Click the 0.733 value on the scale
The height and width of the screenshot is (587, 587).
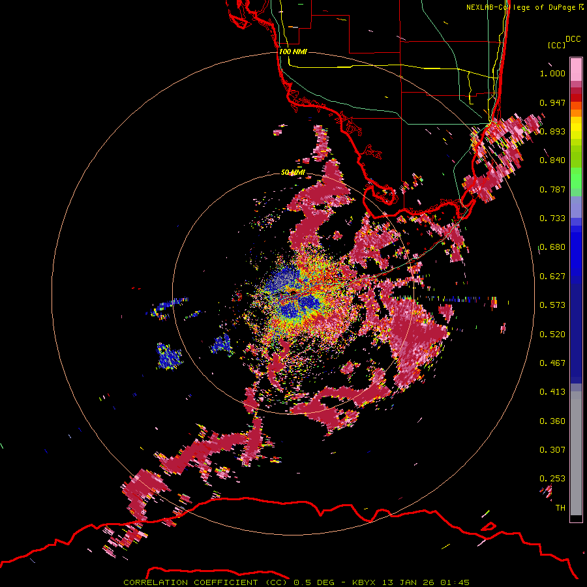pos(552,218)
